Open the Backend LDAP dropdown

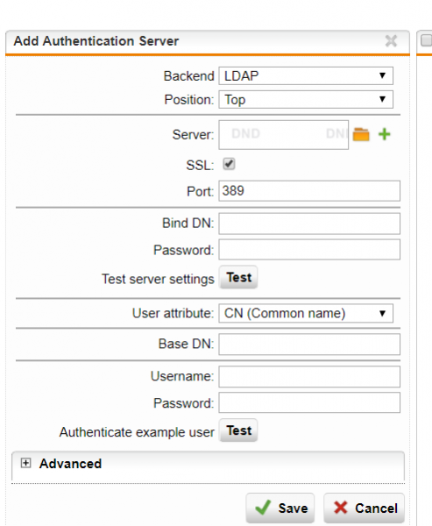pos(306,75)
